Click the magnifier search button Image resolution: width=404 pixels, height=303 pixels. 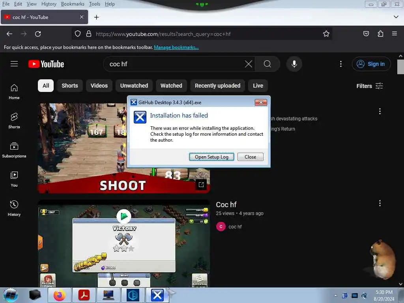click(x=267, y=64)
